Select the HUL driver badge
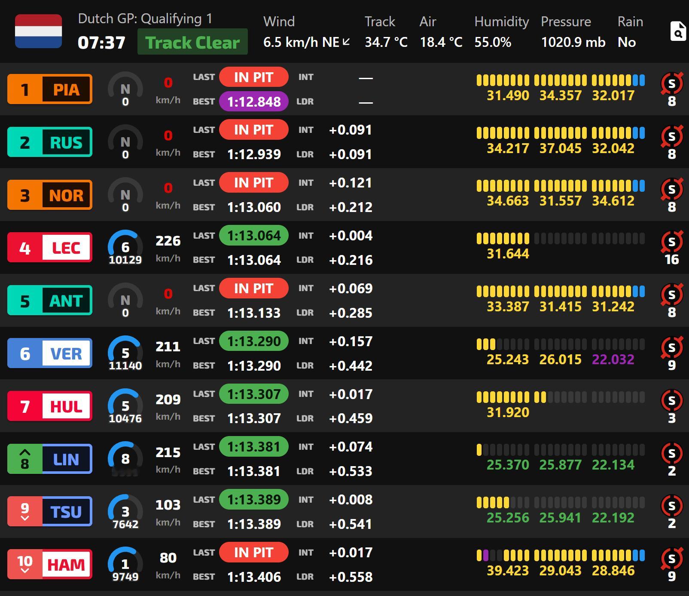 50,406
